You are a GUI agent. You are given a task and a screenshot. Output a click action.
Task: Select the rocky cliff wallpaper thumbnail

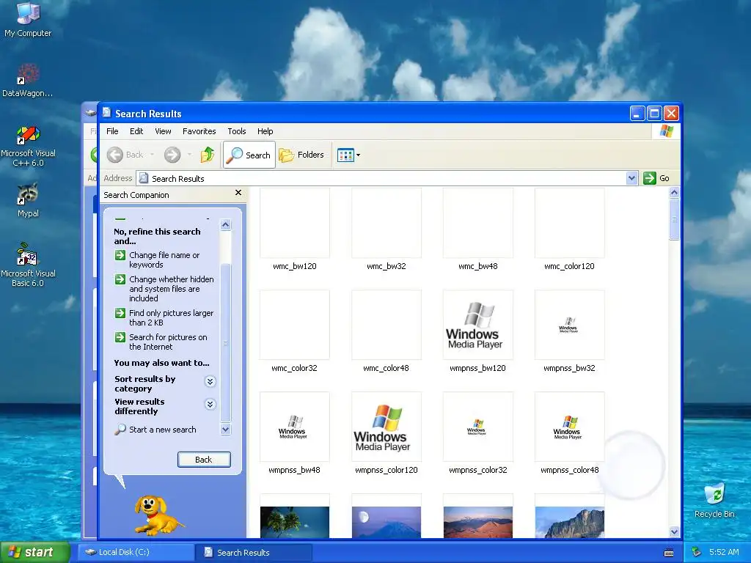[569, 522]
